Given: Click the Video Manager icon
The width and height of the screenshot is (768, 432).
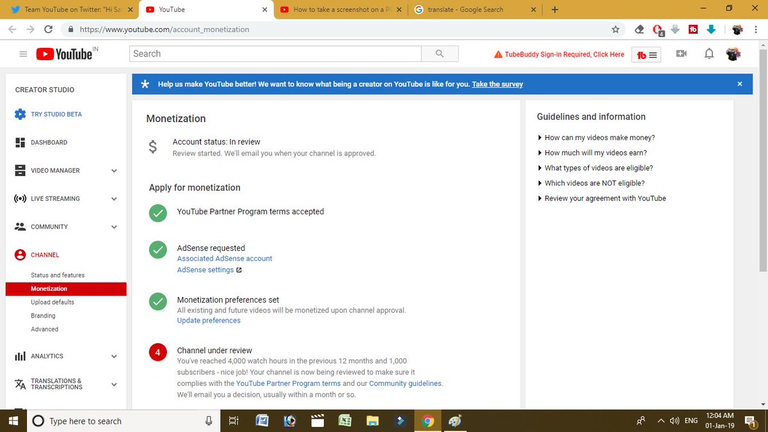Looking at the screenshot, I should click(20, 170).
